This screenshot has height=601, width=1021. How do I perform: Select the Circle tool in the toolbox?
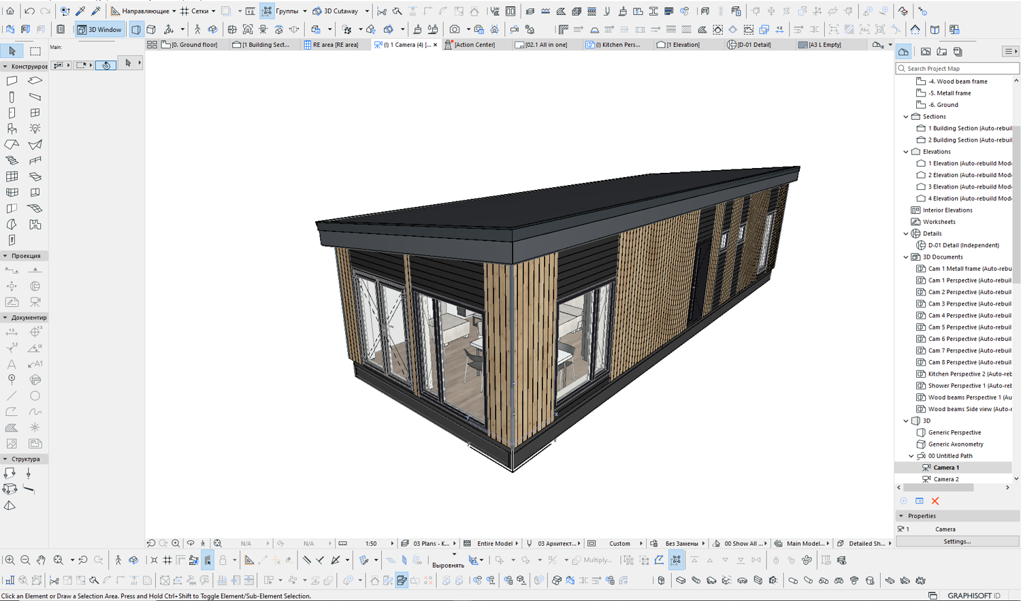(35, 395)
